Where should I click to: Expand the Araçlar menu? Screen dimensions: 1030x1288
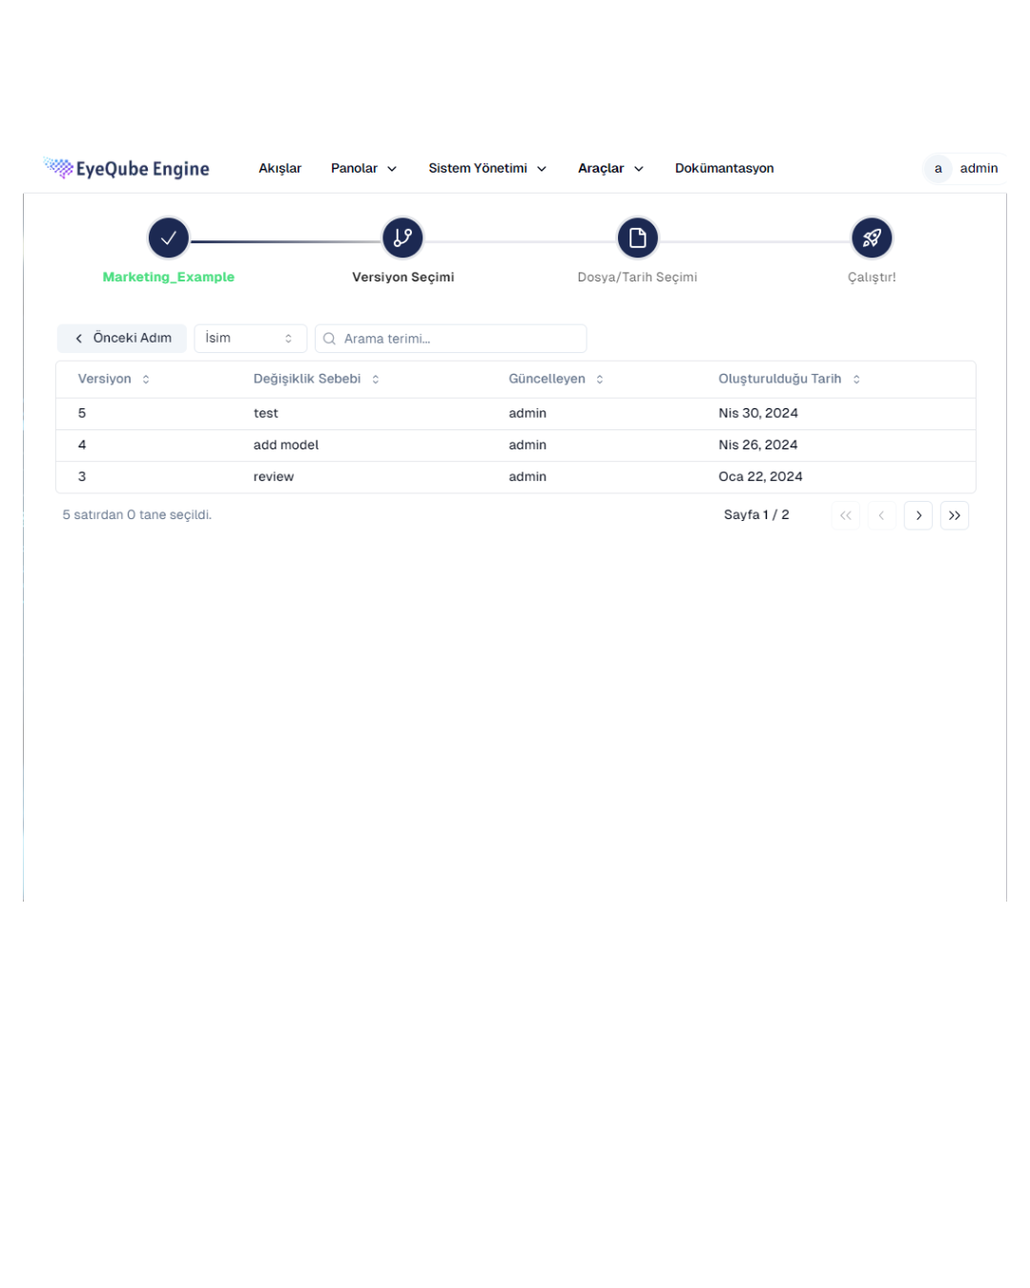click(610, 169)
